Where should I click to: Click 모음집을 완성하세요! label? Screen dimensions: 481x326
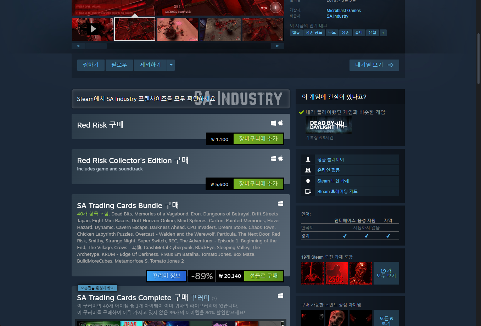[97, 288]
